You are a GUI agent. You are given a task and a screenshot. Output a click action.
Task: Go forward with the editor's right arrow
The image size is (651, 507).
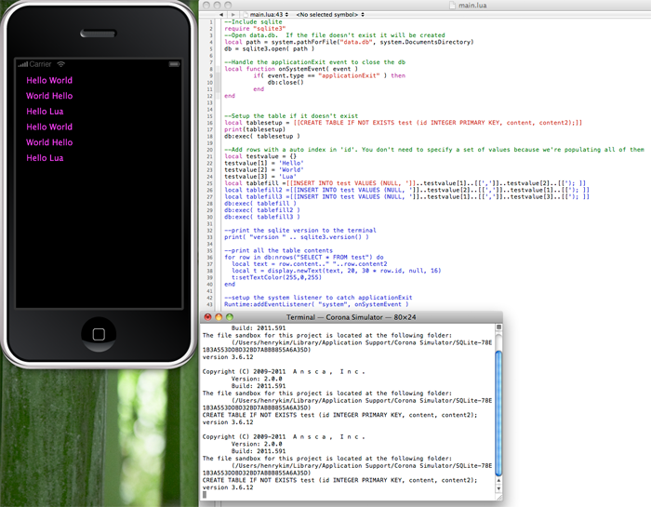click(232, 15)
